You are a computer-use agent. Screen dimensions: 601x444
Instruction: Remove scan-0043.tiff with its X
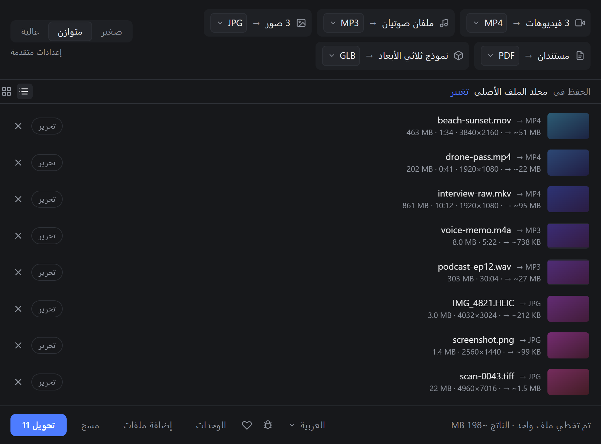(18, 382)
